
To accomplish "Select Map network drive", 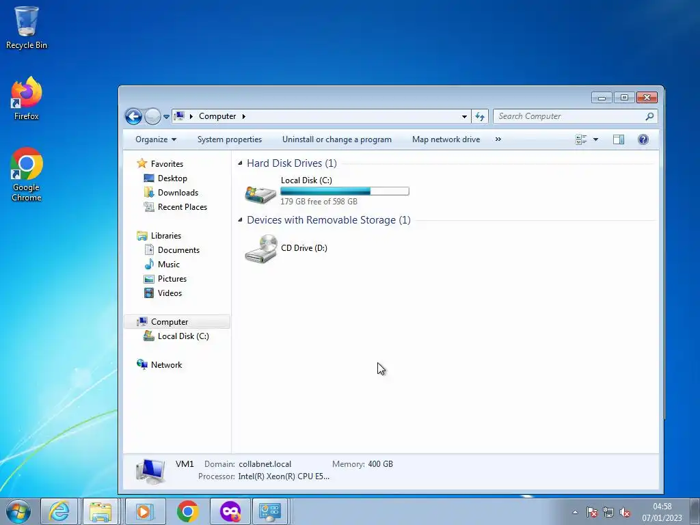I will coord(446,139).
